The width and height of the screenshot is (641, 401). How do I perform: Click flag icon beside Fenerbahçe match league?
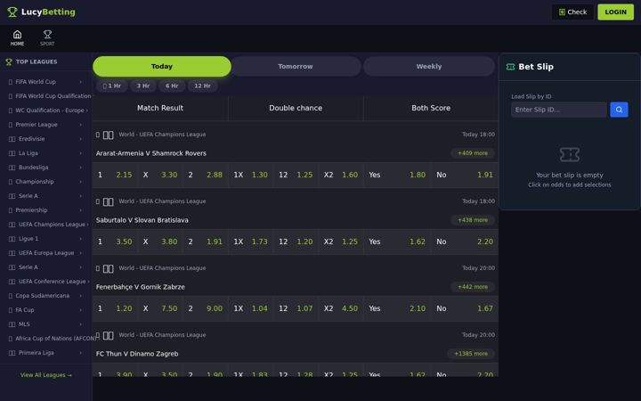click(x=109, y=268)
